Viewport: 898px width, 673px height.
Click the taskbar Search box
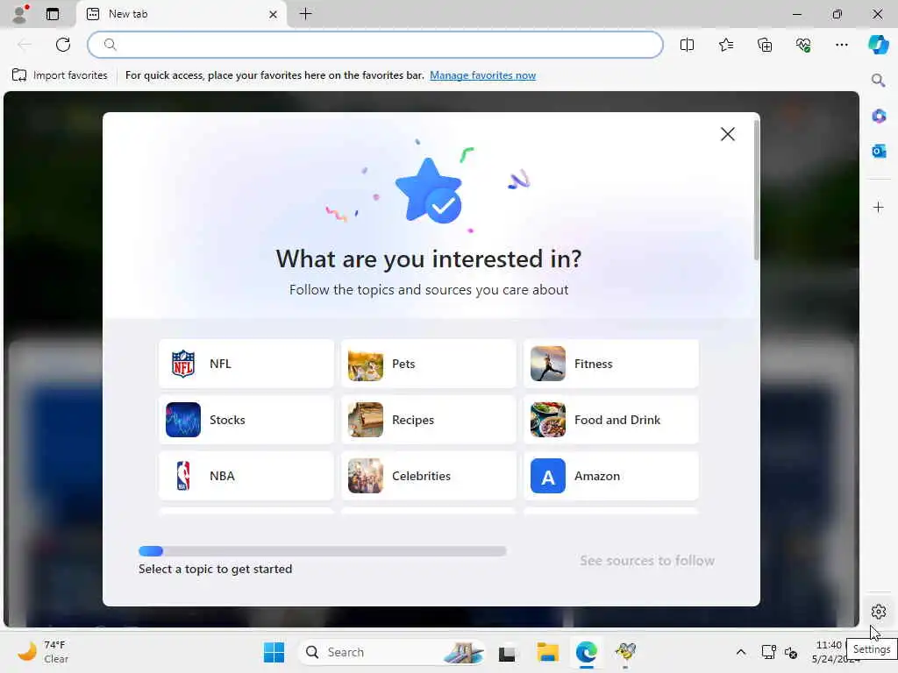(x=392, y=652)
